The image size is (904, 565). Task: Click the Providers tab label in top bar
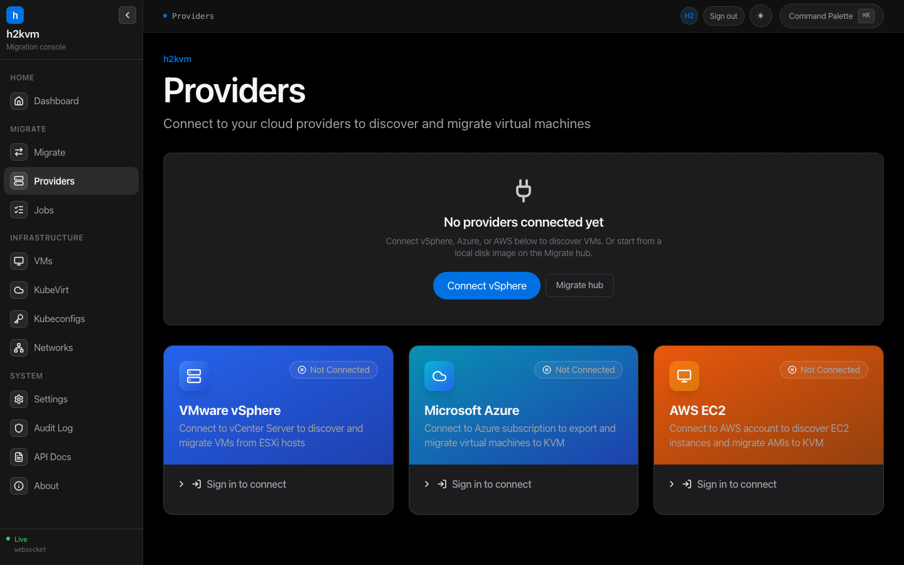pos(193,16)
